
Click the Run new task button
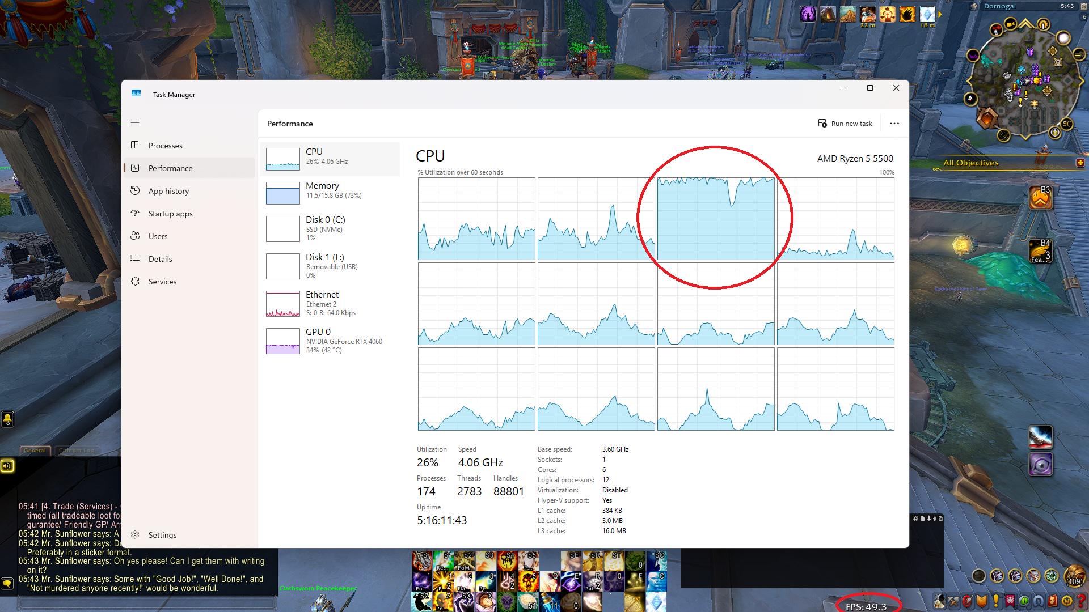[x=845, y=124]
